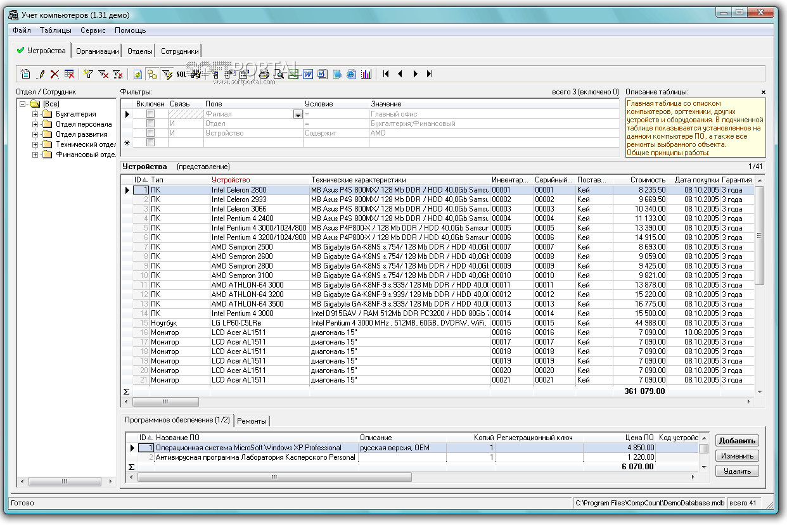The width and height of the screenshot is (787, 525).
Task: Expand the Отдел персонала tree node
Action: [35, 124]
